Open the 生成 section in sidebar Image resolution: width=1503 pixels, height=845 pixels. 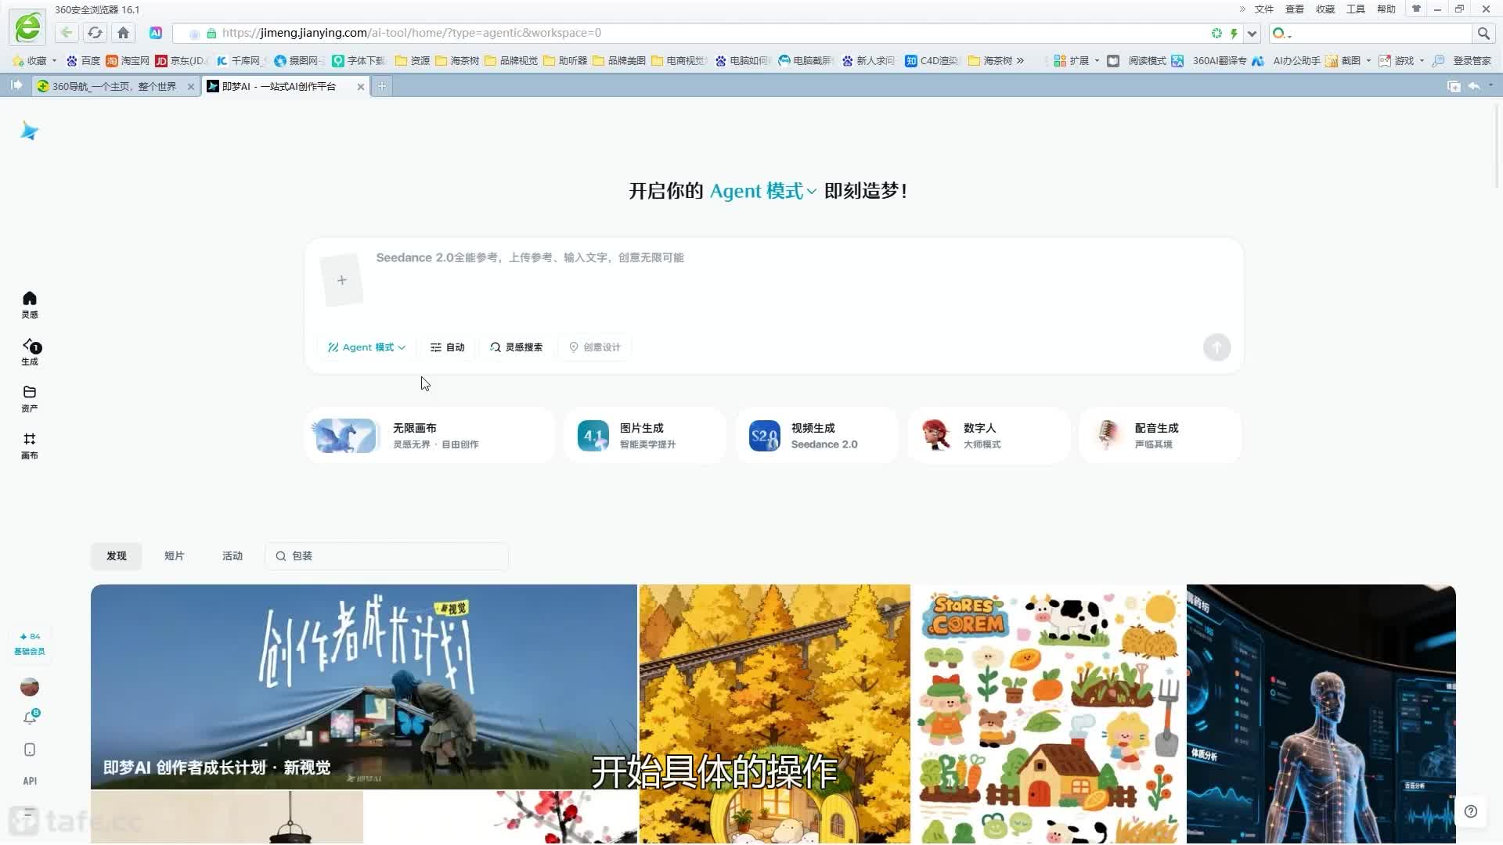[30, 351]
